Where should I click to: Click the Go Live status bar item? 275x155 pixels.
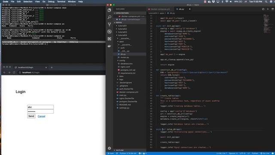pos(265,153)
